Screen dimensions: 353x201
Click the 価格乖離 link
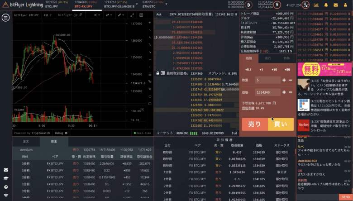coord(248,108)
